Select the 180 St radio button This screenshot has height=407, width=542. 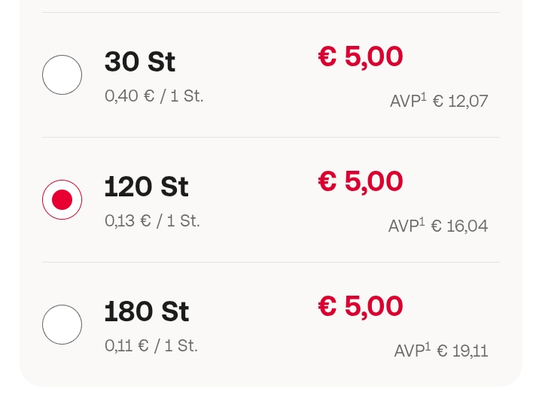pos(62,324)
